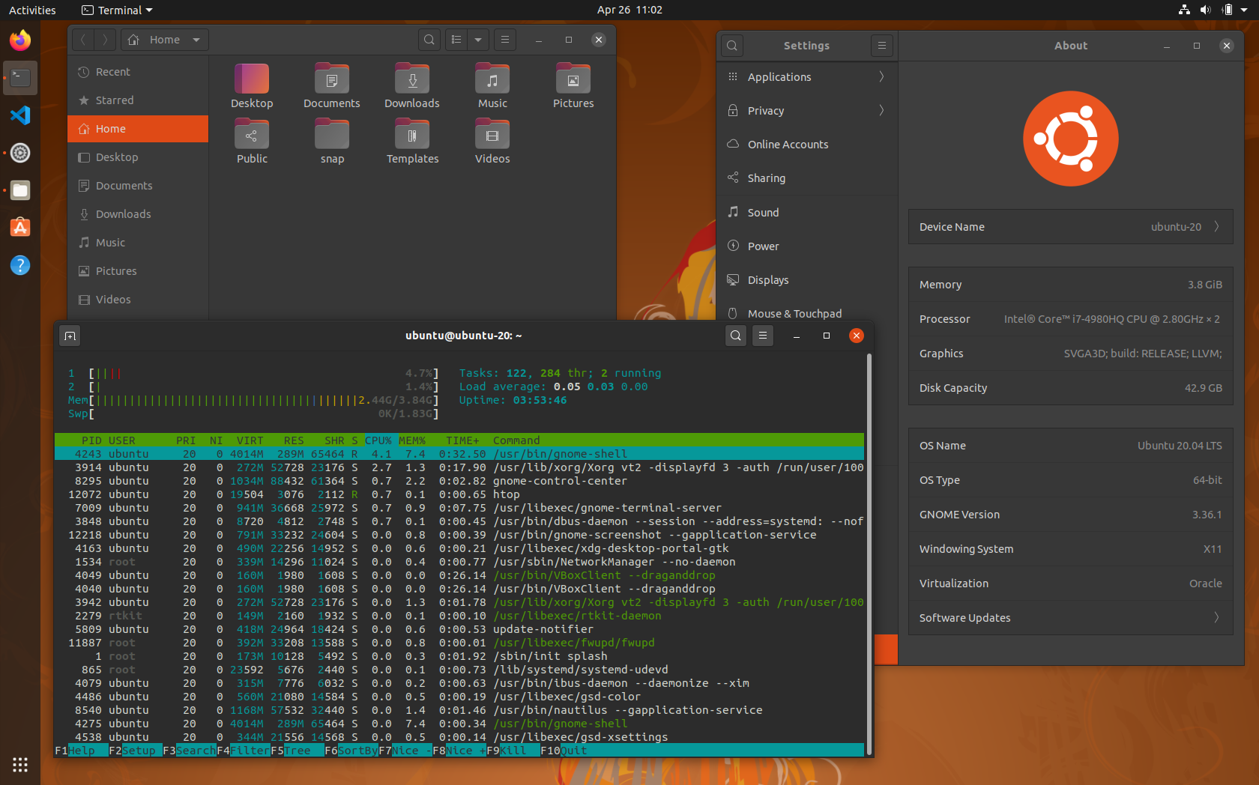Open the Music folder icon

pyautogui.click(x=492, y=87)
